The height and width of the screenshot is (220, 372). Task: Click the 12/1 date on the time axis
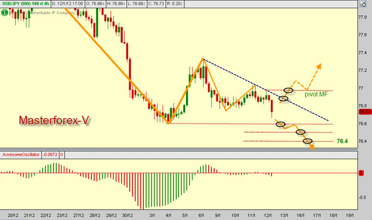coord(268,216)
